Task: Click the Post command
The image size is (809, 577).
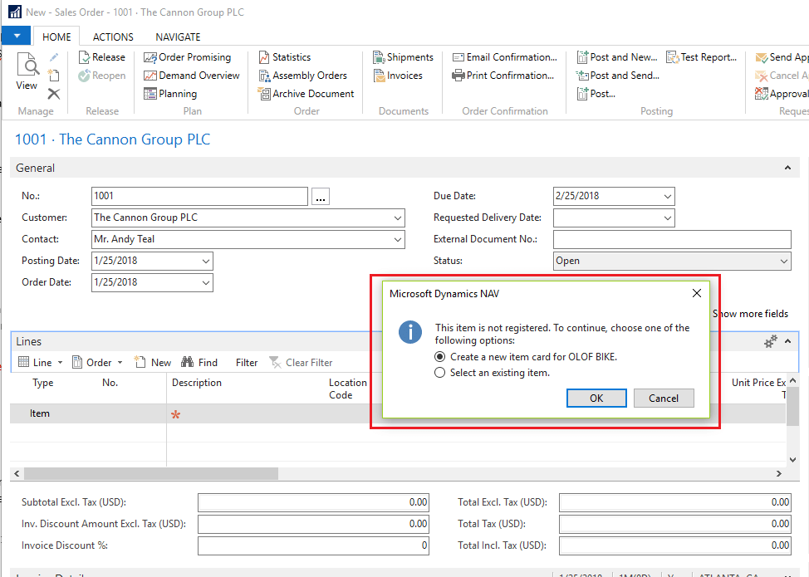Action: (x=596, y=94)
